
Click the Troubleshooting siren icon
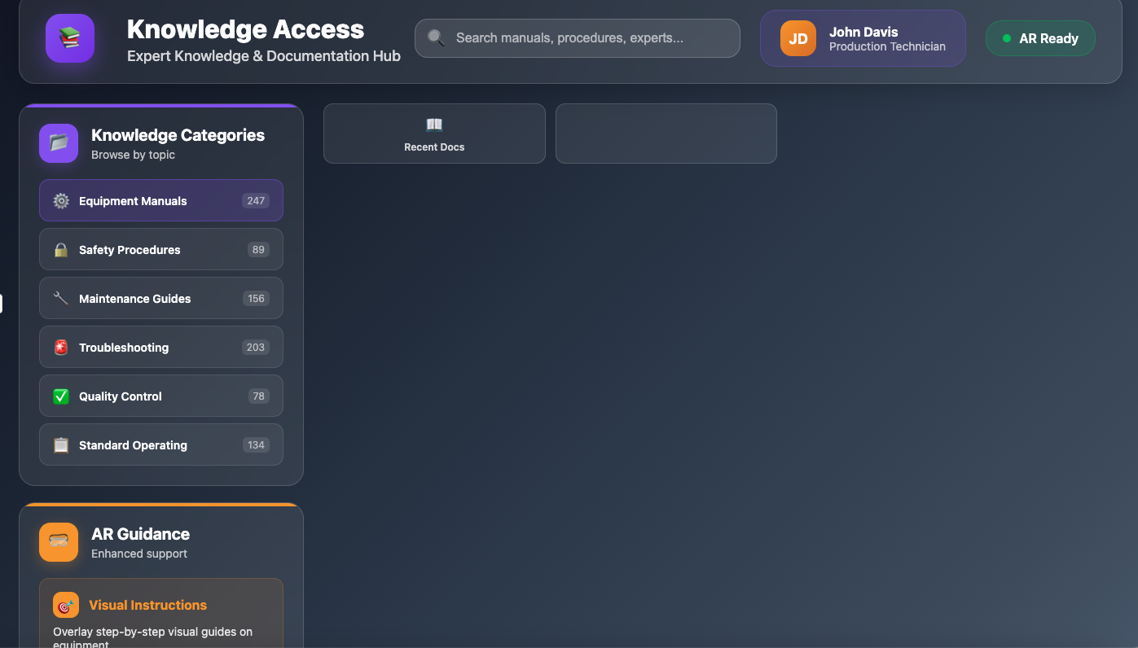(x=61, y=348)
